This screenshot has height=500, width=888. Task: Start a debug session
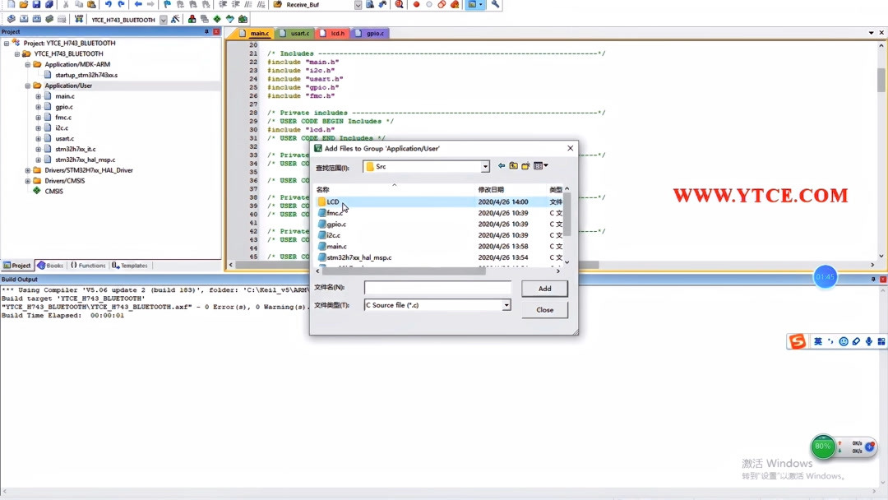(399, 4)
